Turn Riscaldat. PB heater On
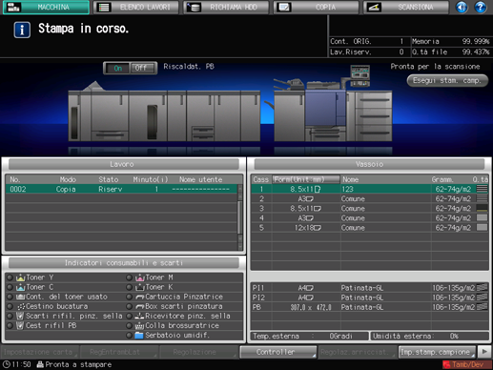The image size is (493, 370). click(117, 68)
